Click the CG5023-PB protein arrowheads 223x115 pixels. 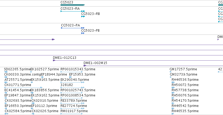[83, 33]
